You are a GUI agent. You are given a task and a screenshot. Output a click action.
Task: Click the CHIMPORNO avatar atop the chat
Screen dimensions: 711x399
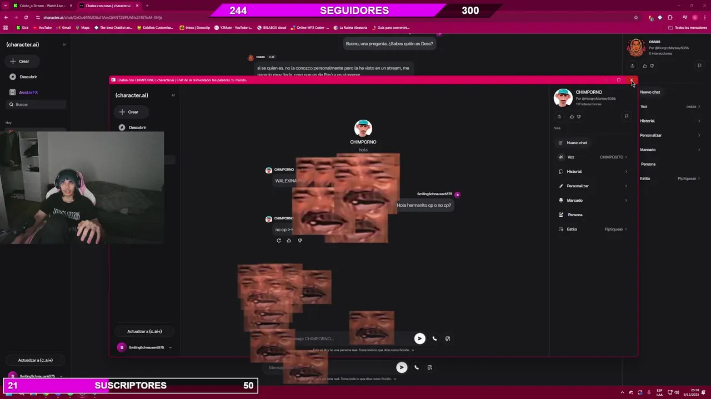pyautogui.click(x=363, y=128)
